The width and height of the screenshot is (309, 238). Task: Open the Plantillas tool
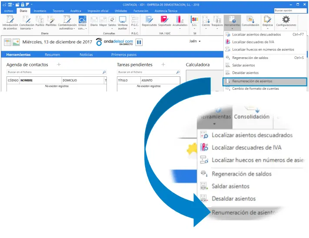(51, 21)
